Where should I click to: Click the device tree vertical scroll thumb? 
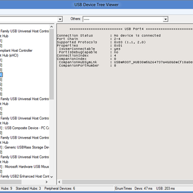51,64
